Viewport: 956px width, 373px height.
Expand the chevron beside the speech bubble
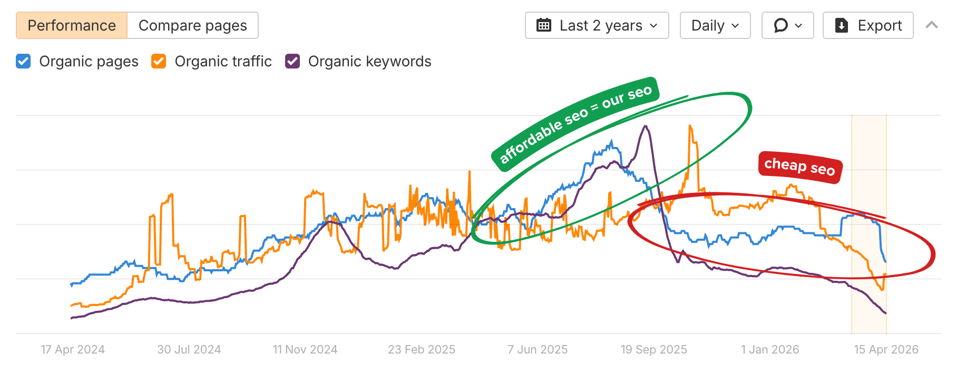click(797, 25)
